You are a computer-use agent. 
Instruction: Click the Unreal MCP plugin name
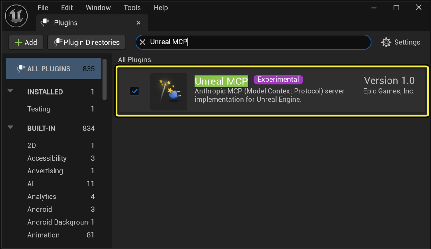tap(221, 81)
